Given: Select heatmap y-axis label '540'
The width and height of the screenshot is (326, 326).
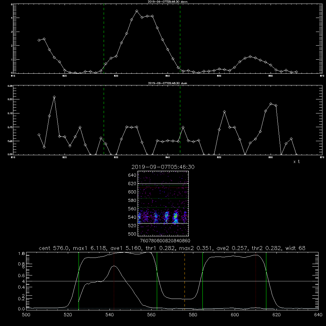Looking at the screenshot, I should point(132,217).
